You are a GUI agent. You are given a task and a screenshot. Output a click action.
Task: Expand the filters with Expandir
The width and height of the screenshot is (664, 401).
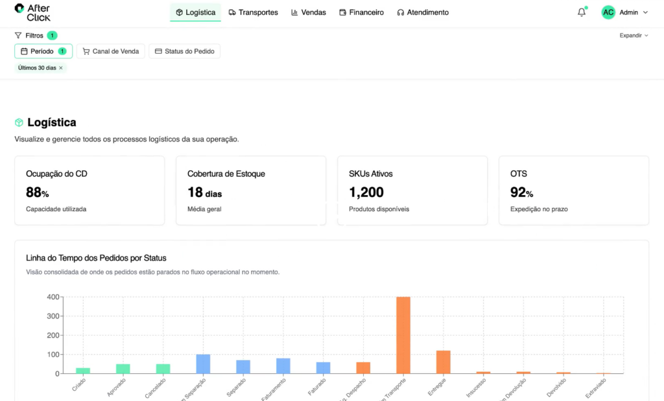point(634,36)
